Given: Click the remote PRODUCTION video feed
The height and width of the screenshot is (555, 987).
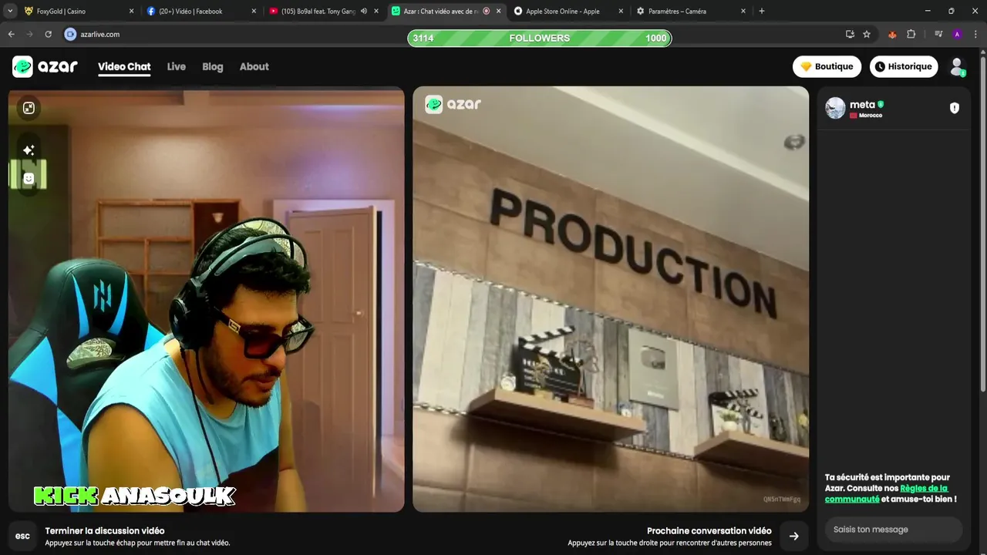Looking at the screenshot, I should pyautogui.click(x=611, y=299).
